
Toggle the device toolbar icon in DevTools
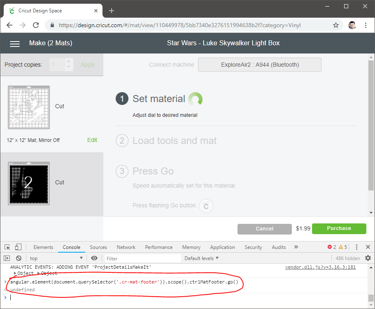click(x=18, y=247)
